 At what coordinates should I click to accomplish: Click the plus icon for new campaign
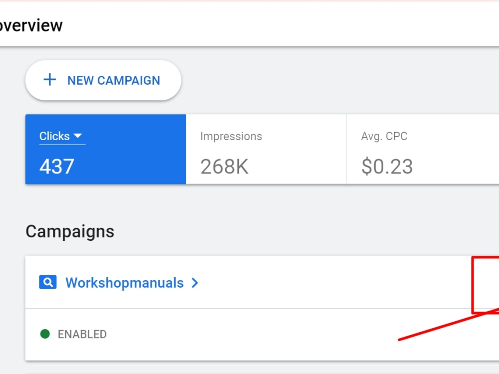[49, 80]
